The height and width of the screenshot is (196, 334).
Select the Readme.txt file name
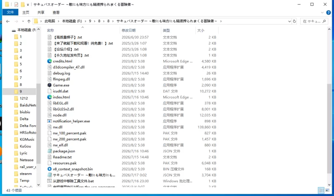(x=62, y=157)
